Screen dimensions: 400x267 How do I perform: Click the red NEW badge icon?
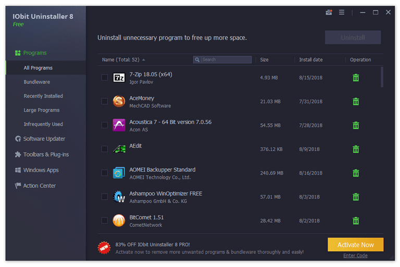tap(104, 248)
